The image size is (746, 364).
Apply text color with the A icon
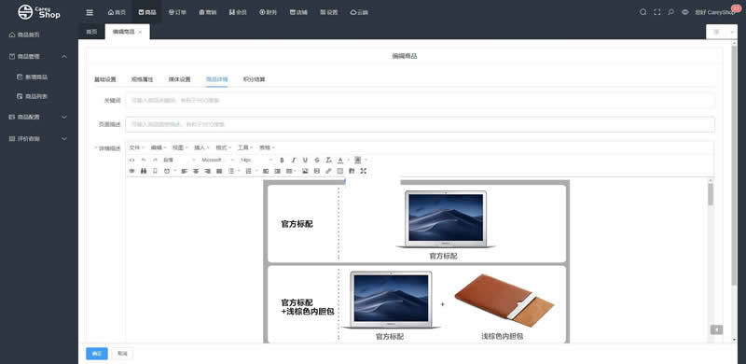point(340,161)
